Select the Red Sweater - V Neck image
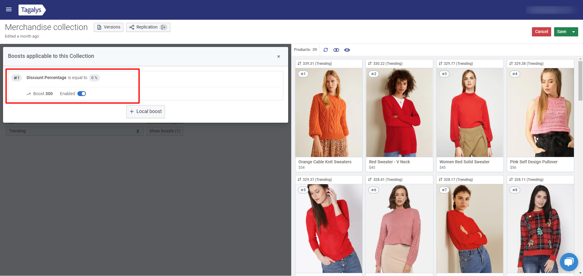This screenshot has height=276, width=583. 399,112
